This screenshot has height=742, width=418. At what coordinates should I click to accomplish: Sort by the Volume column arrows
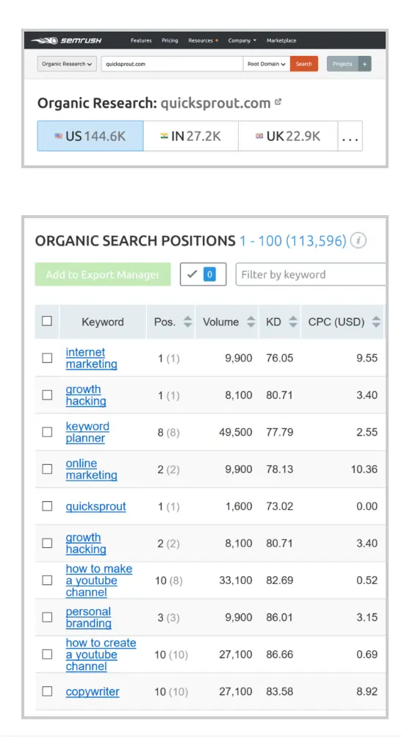pos(251,322)
